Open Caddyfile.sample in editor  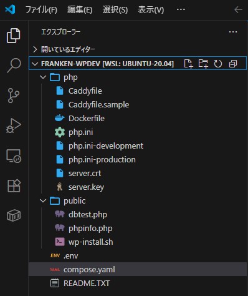99,105
